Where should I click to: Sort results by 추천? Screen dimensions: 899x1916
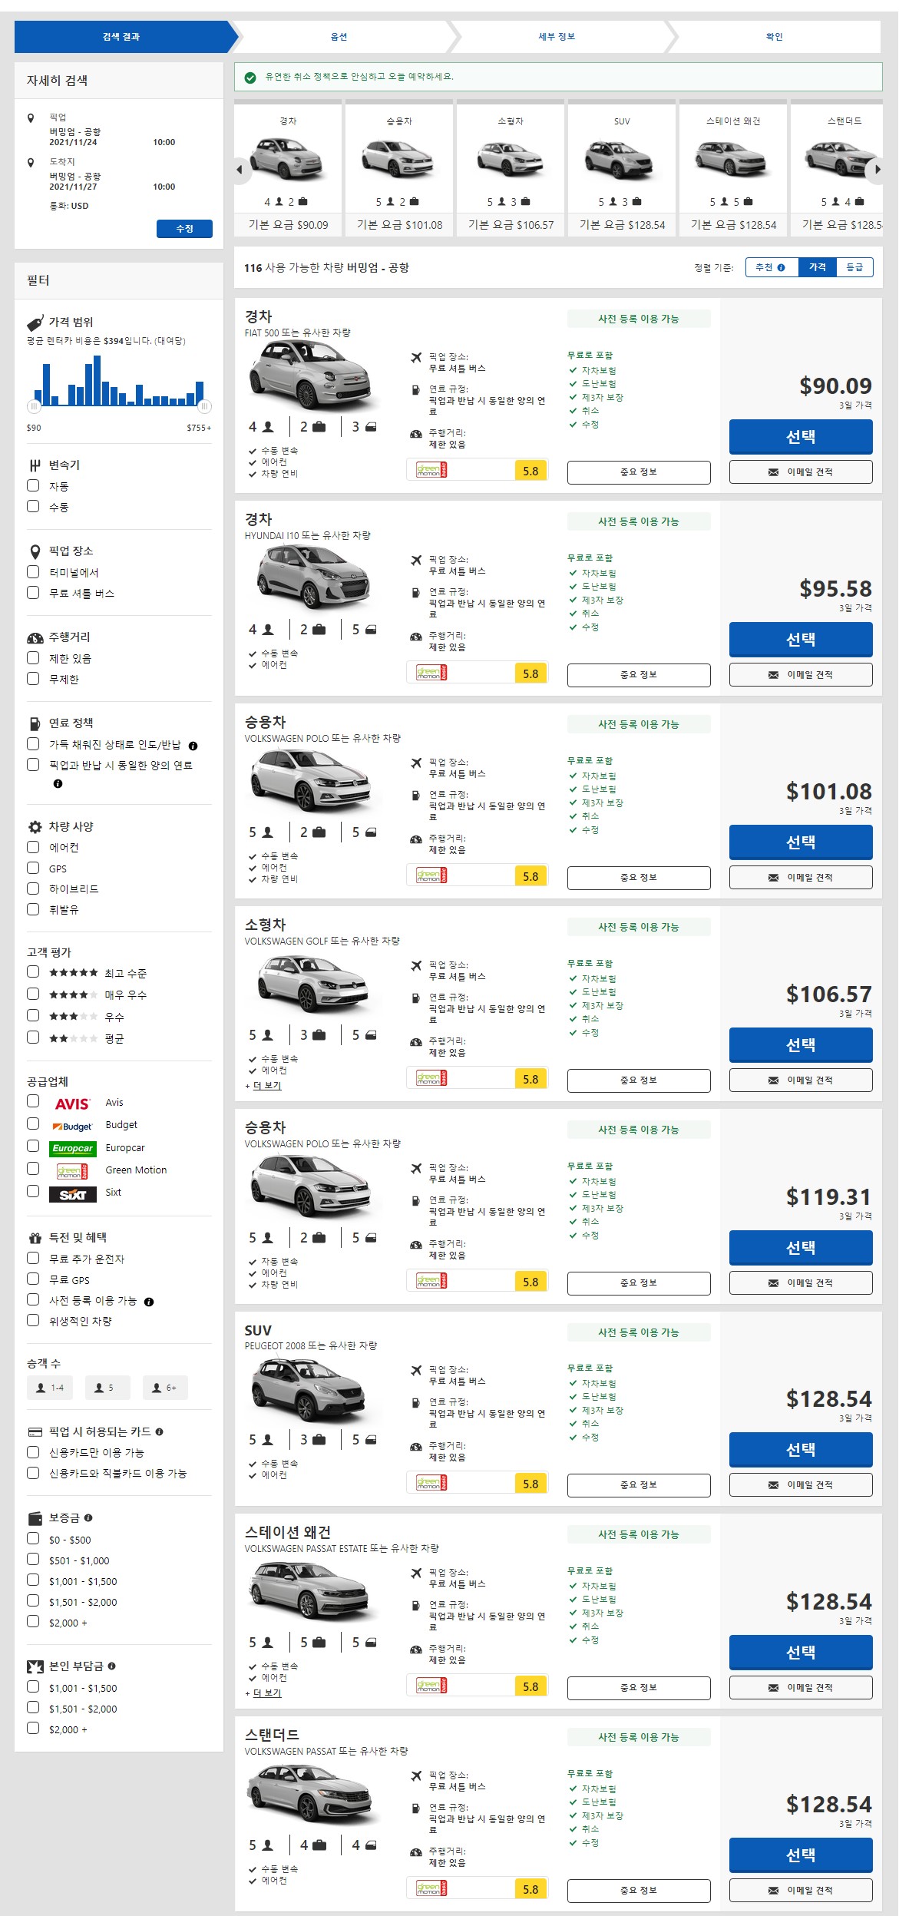(x=770, y=267)
